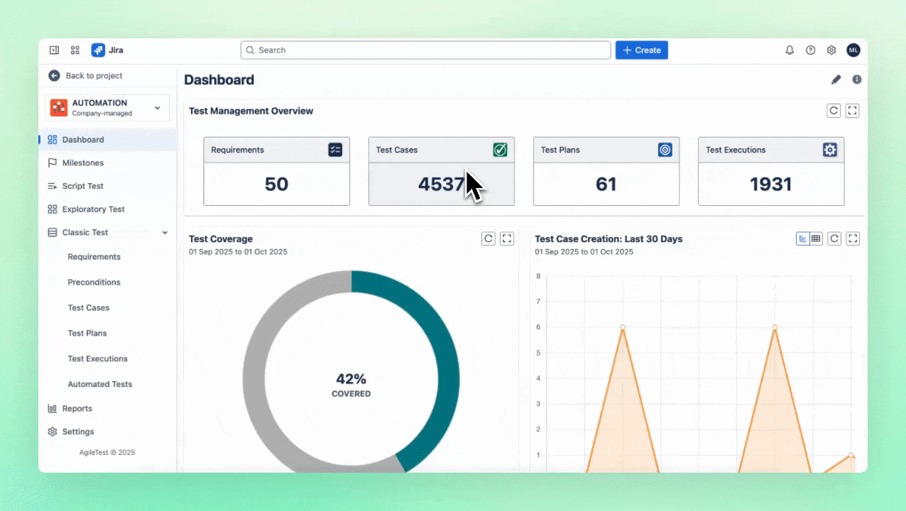
Task: Click the blue Create button
Action: click(x=641, y=50)
